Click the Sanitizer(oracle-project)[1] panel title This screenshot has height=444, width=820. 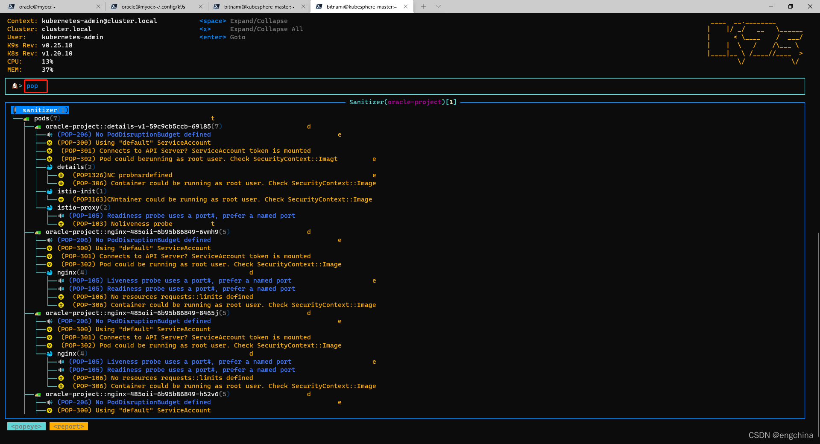(x=403, y=102)
